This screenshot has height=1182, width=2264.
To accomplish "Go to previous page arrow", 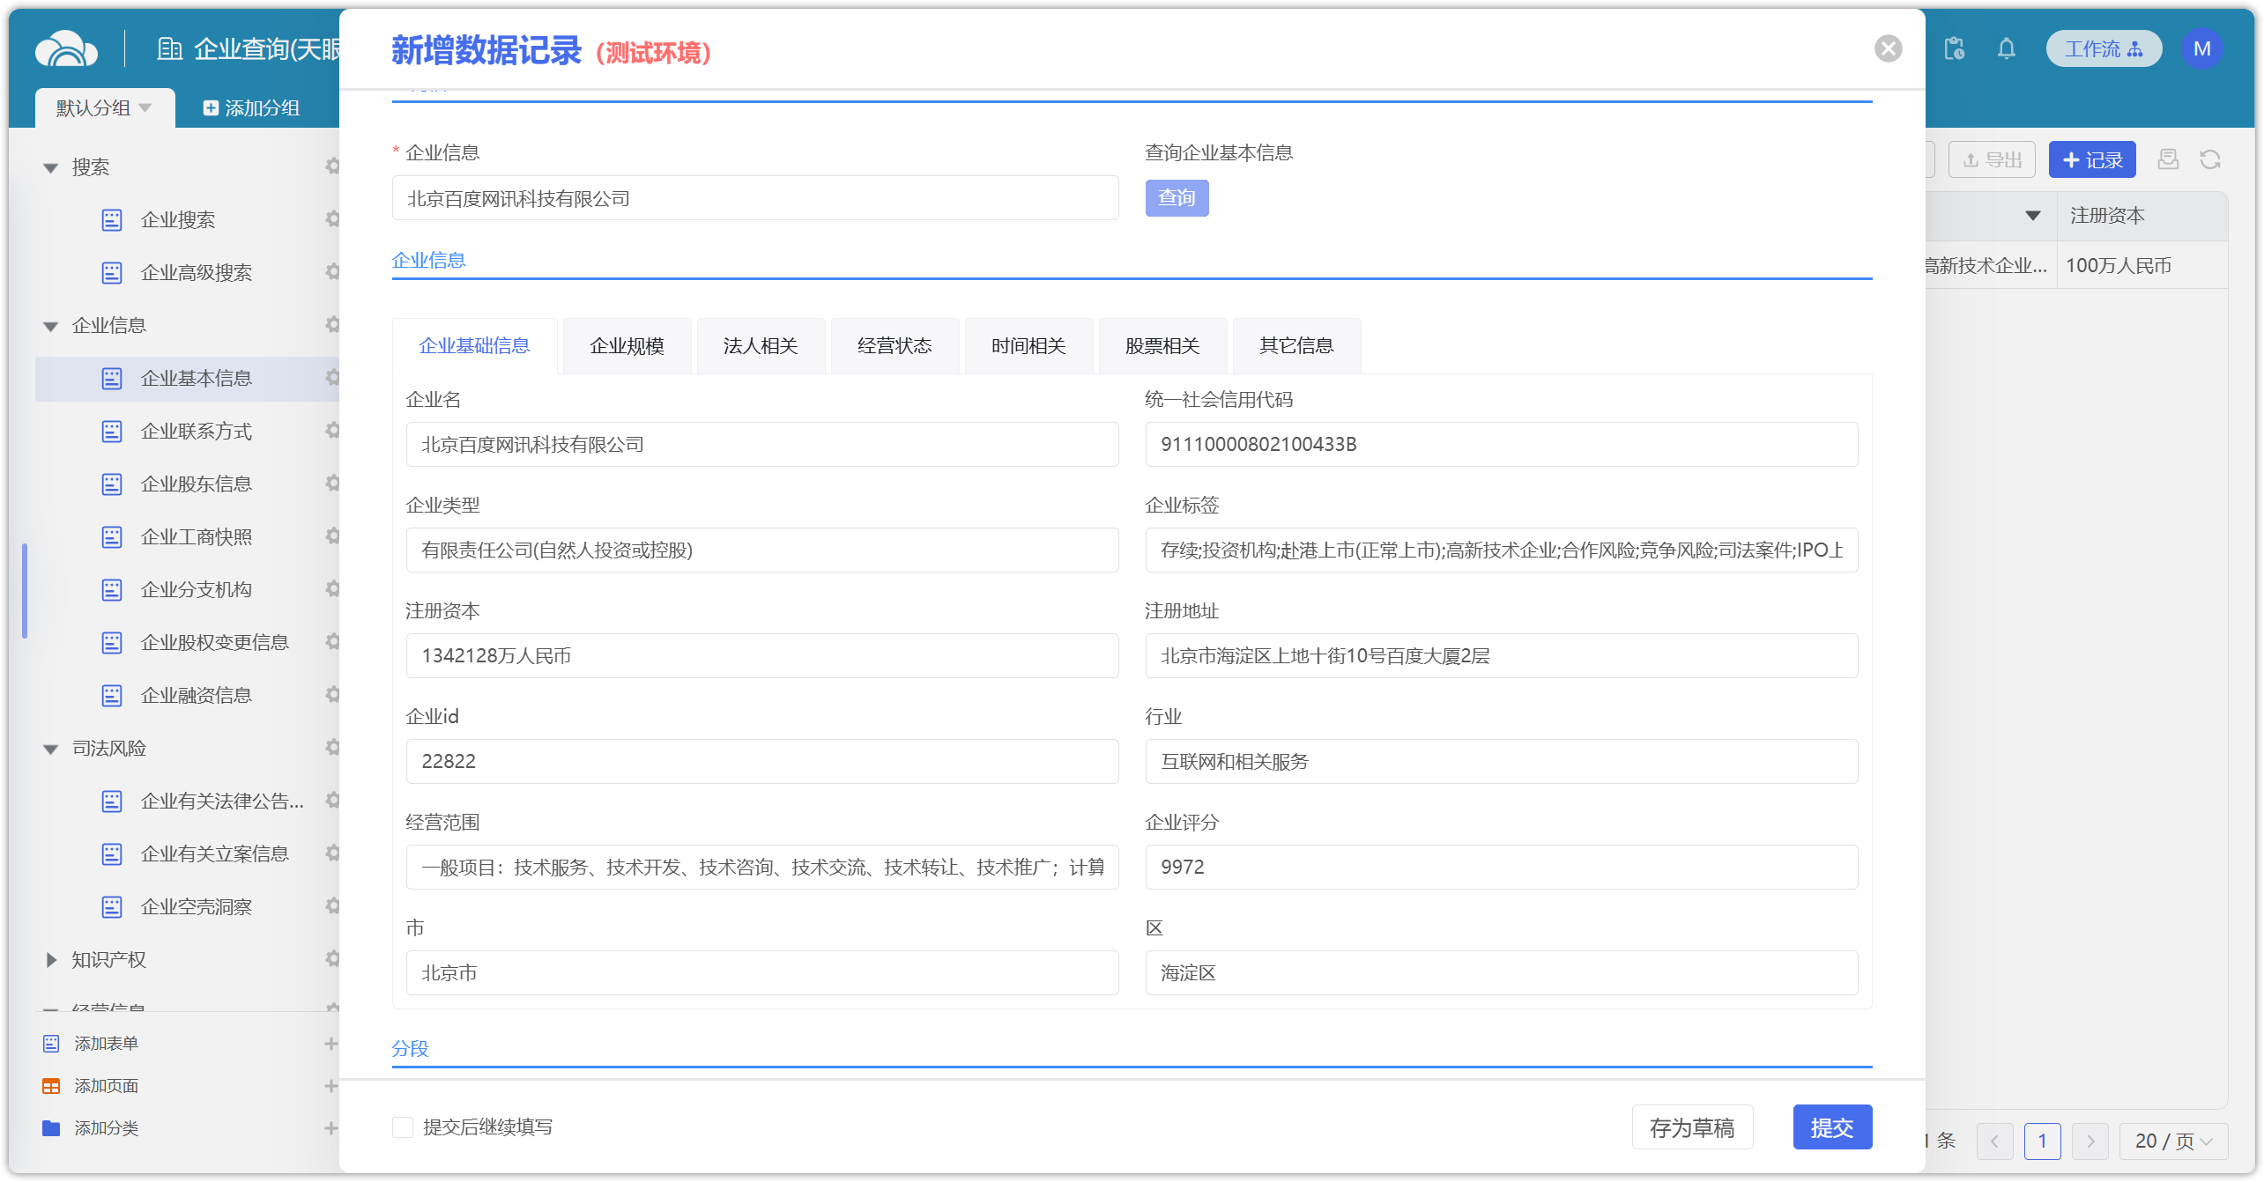I will 1994,1141.
